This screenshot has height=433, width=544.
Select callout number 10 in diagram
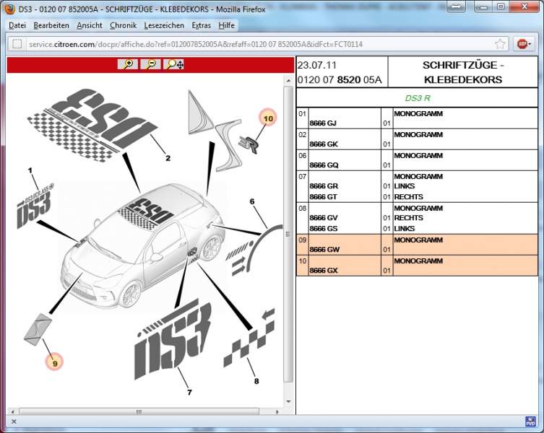pos(268,118)
